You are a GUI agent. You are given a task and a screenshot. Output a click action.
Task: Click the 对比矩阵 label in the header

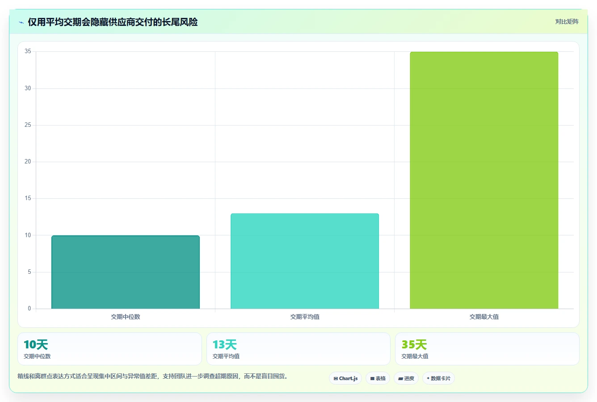(567, 21)
